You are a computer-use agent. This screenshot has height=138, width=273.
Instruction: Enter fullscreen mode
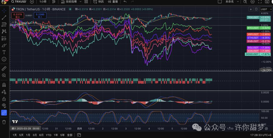[x=260, y=2]
